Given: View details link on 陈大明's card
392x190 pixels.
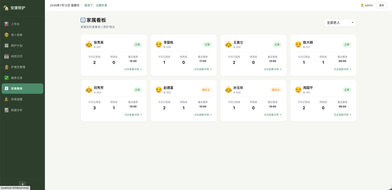Looking at the screenshot, I should (342, 69).
